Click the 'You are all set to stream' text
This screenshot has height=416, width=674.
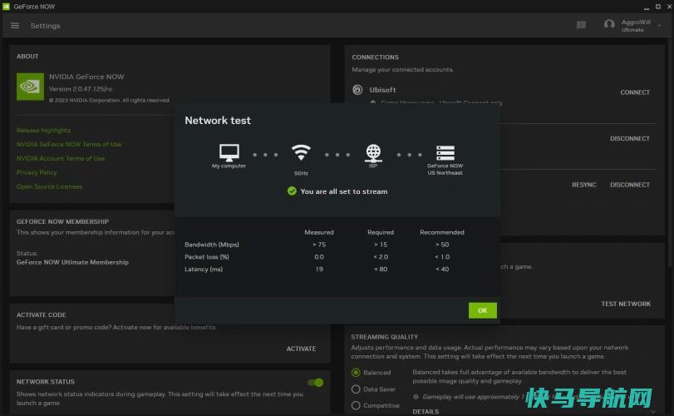344,191
